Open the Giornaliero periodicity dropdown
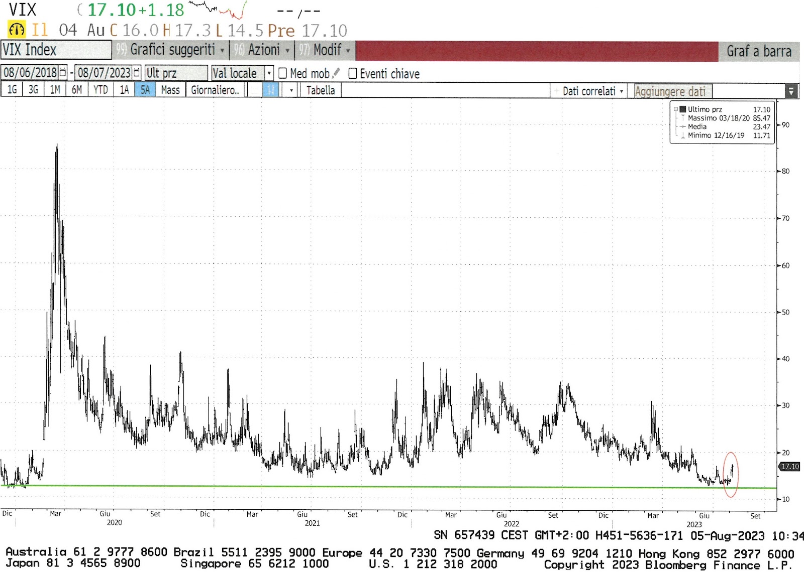 [215, 90]
